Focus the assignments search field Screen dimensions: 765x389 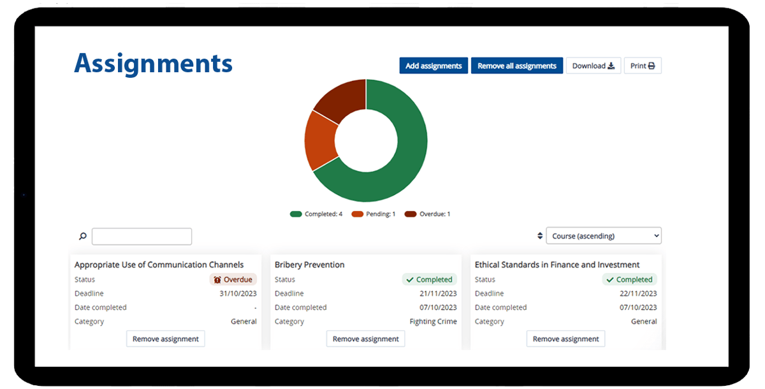(142, 237)
